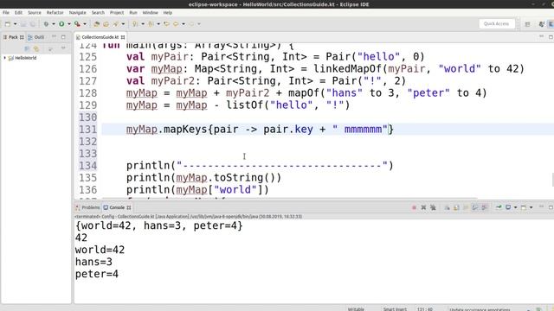This screenshot has height=311, width=554.
Task: Select the Problems tab
Action: point(87,207)
